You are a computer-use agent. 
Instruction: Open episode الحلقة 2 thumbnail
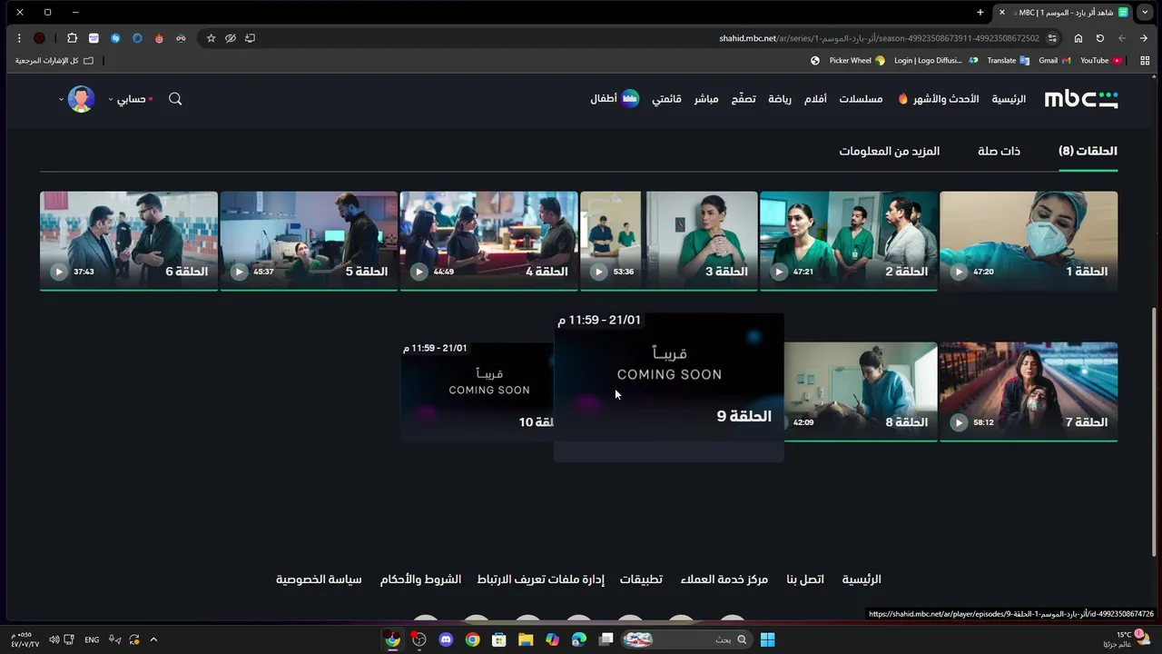point(848,241)
